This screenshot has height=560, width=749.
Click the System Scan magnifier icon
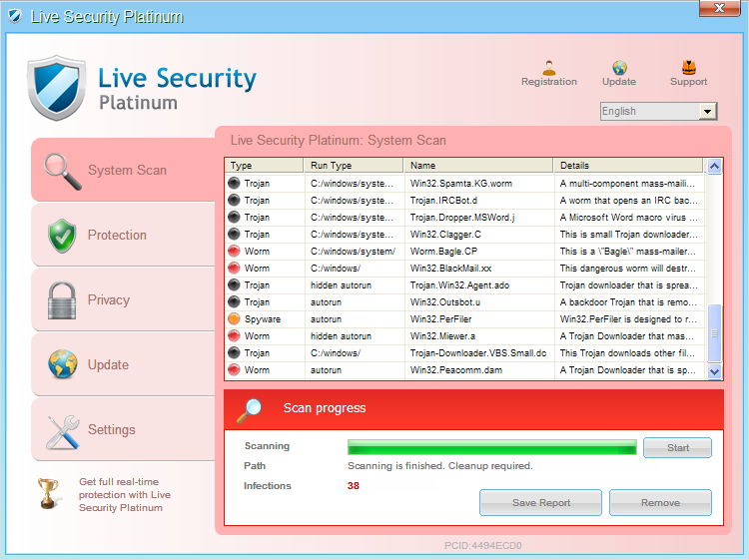[x=62, y=171]
